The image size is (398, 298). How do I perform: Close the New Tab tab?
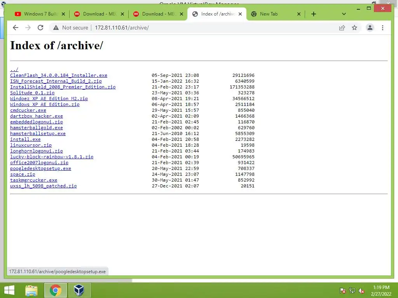click(x=299, y=14)
